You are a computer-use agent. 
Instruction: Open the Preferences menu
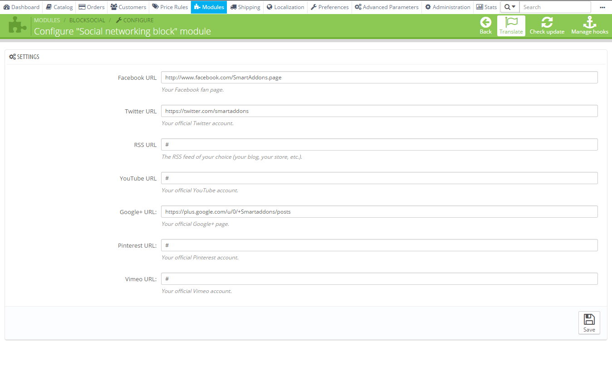click(330, 7)
